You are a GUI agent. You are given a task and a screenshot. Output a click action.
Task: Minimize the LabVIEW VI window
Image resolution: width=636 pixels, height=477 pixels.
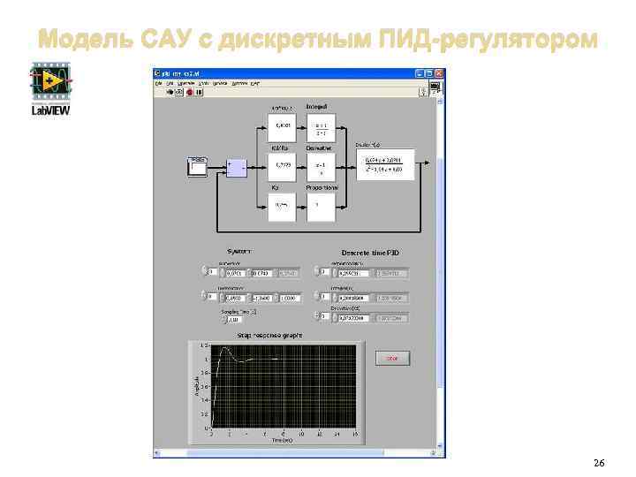[x=420, y=73]
